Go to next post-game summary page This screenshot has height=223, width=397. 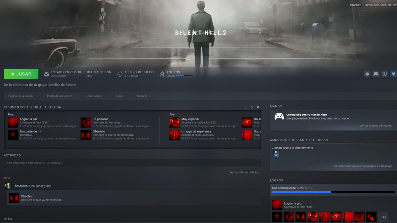click(252, 107)
